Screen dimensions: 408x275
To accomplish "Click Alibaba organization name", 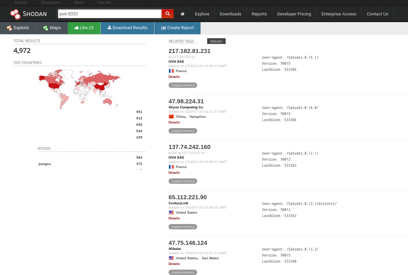I will (175, 249).
